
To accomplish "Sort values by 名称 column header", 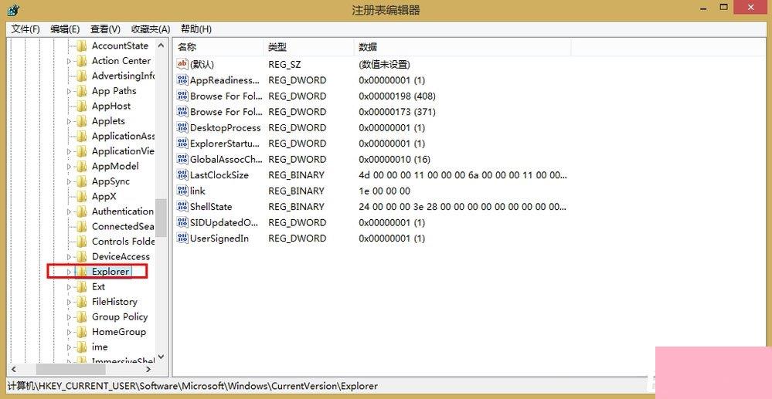I will point(218,47).
